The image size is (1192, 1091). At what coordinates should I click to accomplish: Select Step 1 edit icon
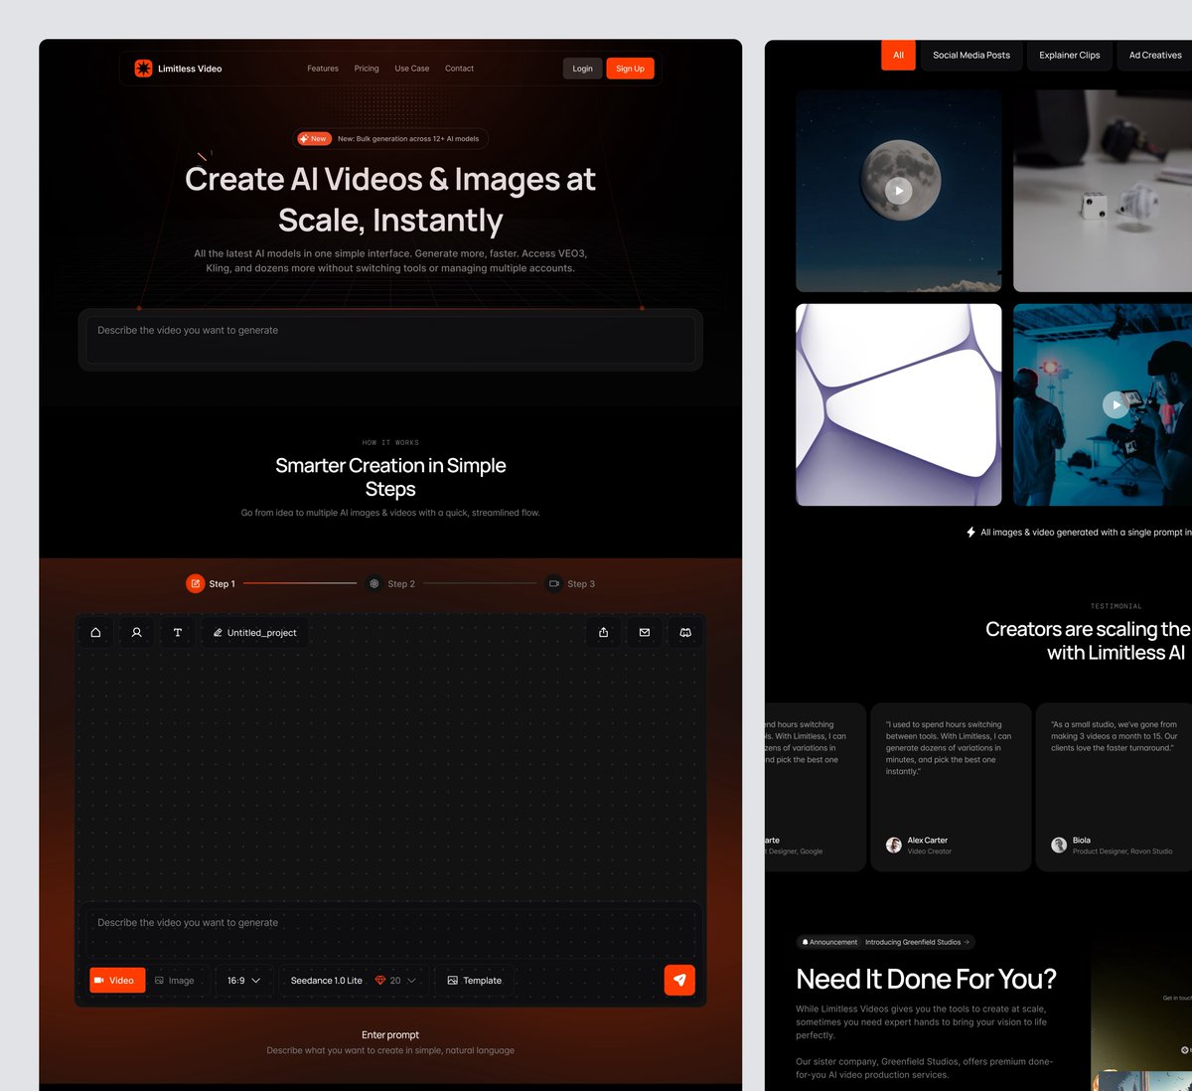tap(195, 583)
